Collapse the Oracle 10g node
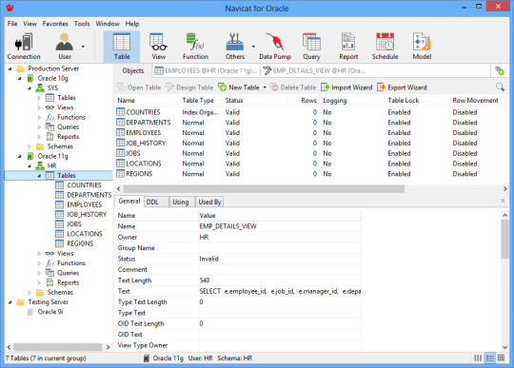Viewport: 514px width, 368px height. coord(20,79)
